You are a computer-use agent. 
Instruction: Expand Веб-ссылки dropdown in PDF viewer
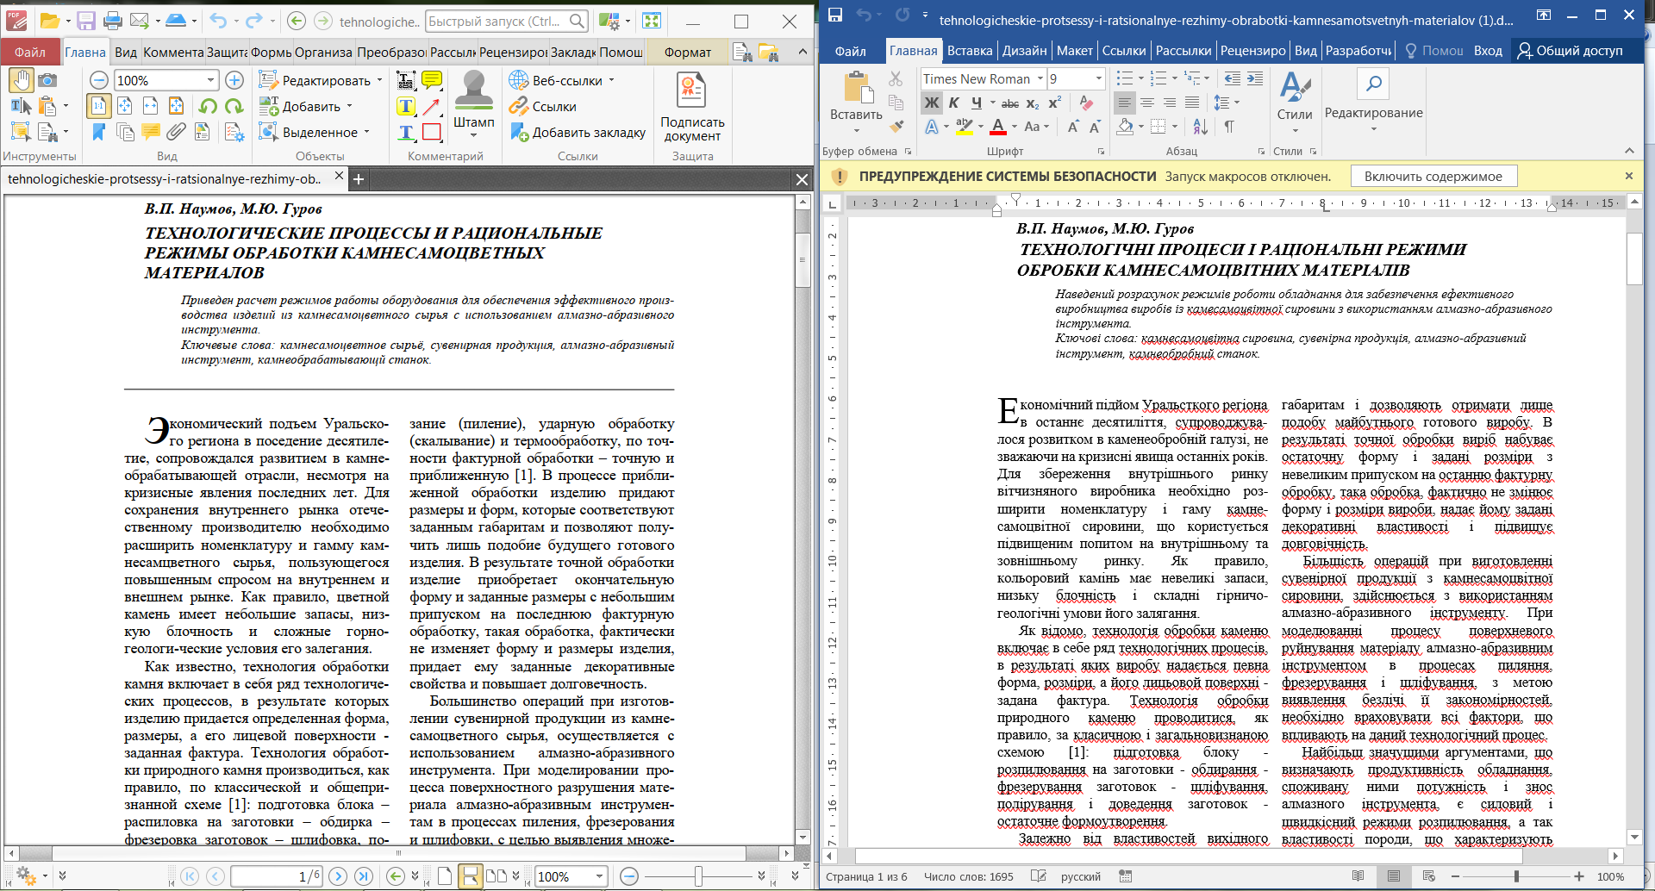[x=611, y=80]
